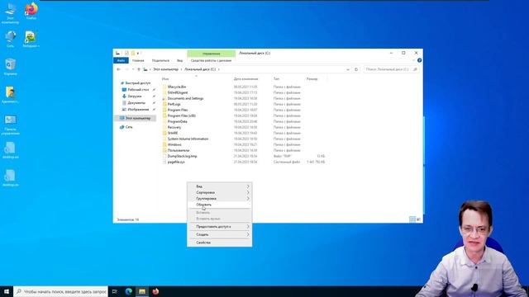529x297 pixels.
Task: Switch to the Вид ribbon tab
Action: 180,60
